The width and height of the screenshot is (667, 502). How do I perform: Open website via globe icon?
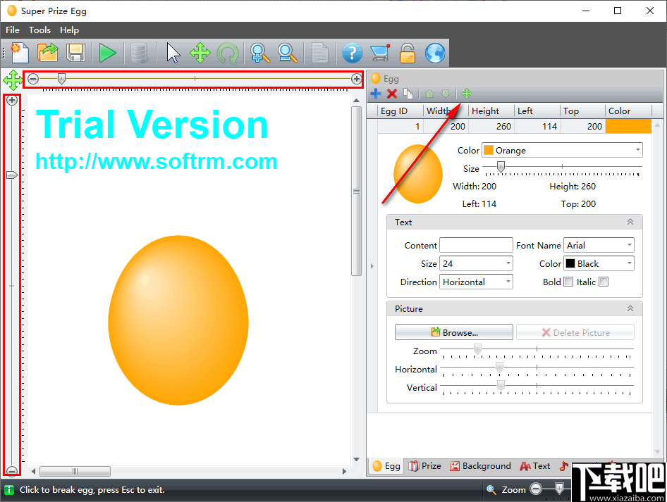pyautogui.click(x=435, y=53)
